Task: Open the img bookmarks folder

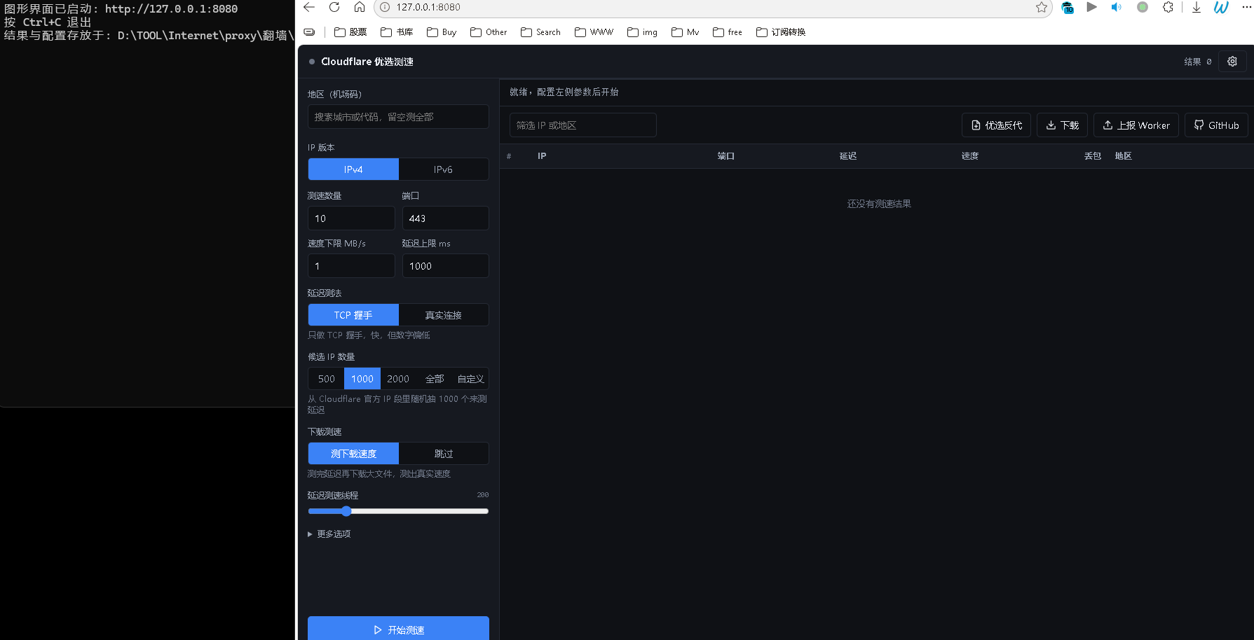Action: [642, 32]
